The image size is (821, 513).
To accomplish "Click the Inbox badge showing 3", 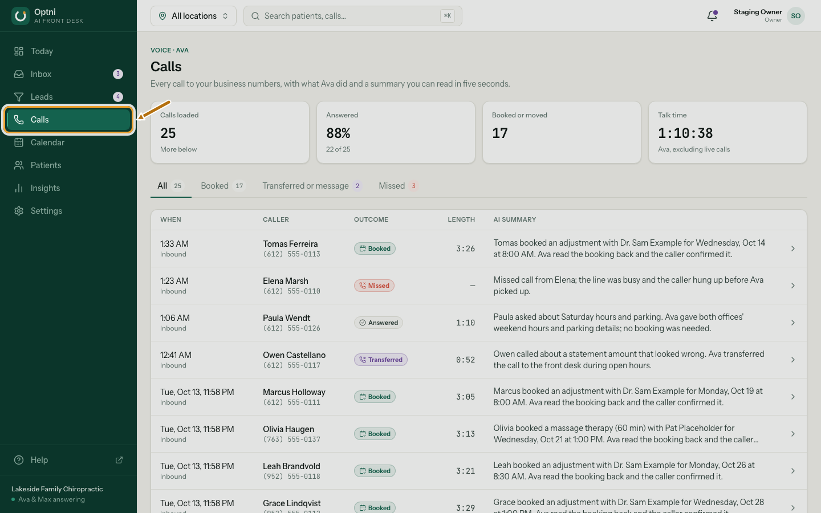I will click(x=118, y=74).
